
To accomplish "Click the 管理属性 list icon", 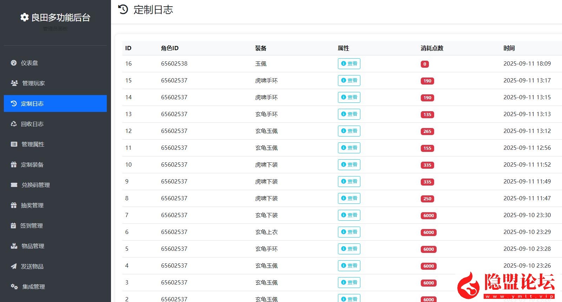I will point(14,144).
